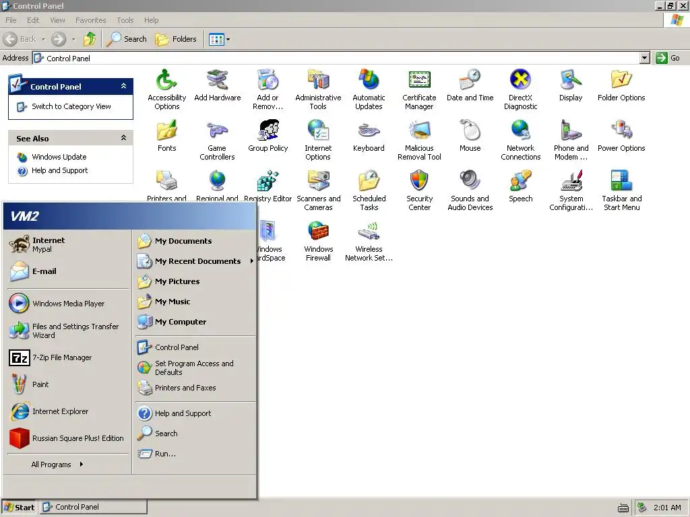
Task: Click the Address bar field
Action: click(336, 58)
